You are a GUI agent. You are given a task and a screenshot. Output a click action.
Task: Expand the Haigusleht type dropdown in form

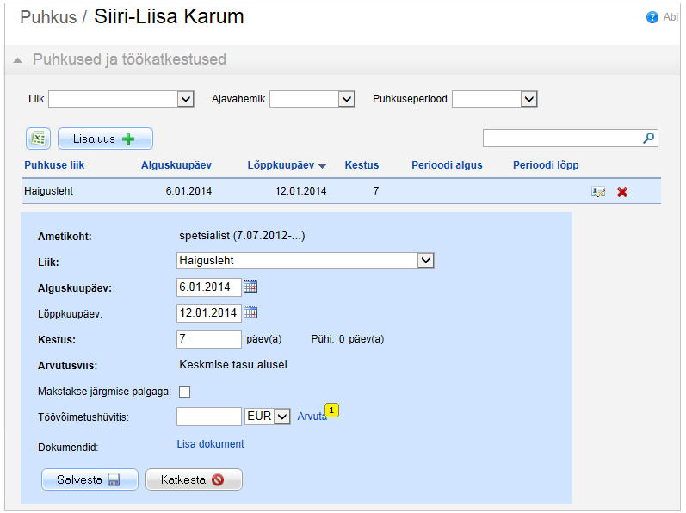[x=424, y=260]
